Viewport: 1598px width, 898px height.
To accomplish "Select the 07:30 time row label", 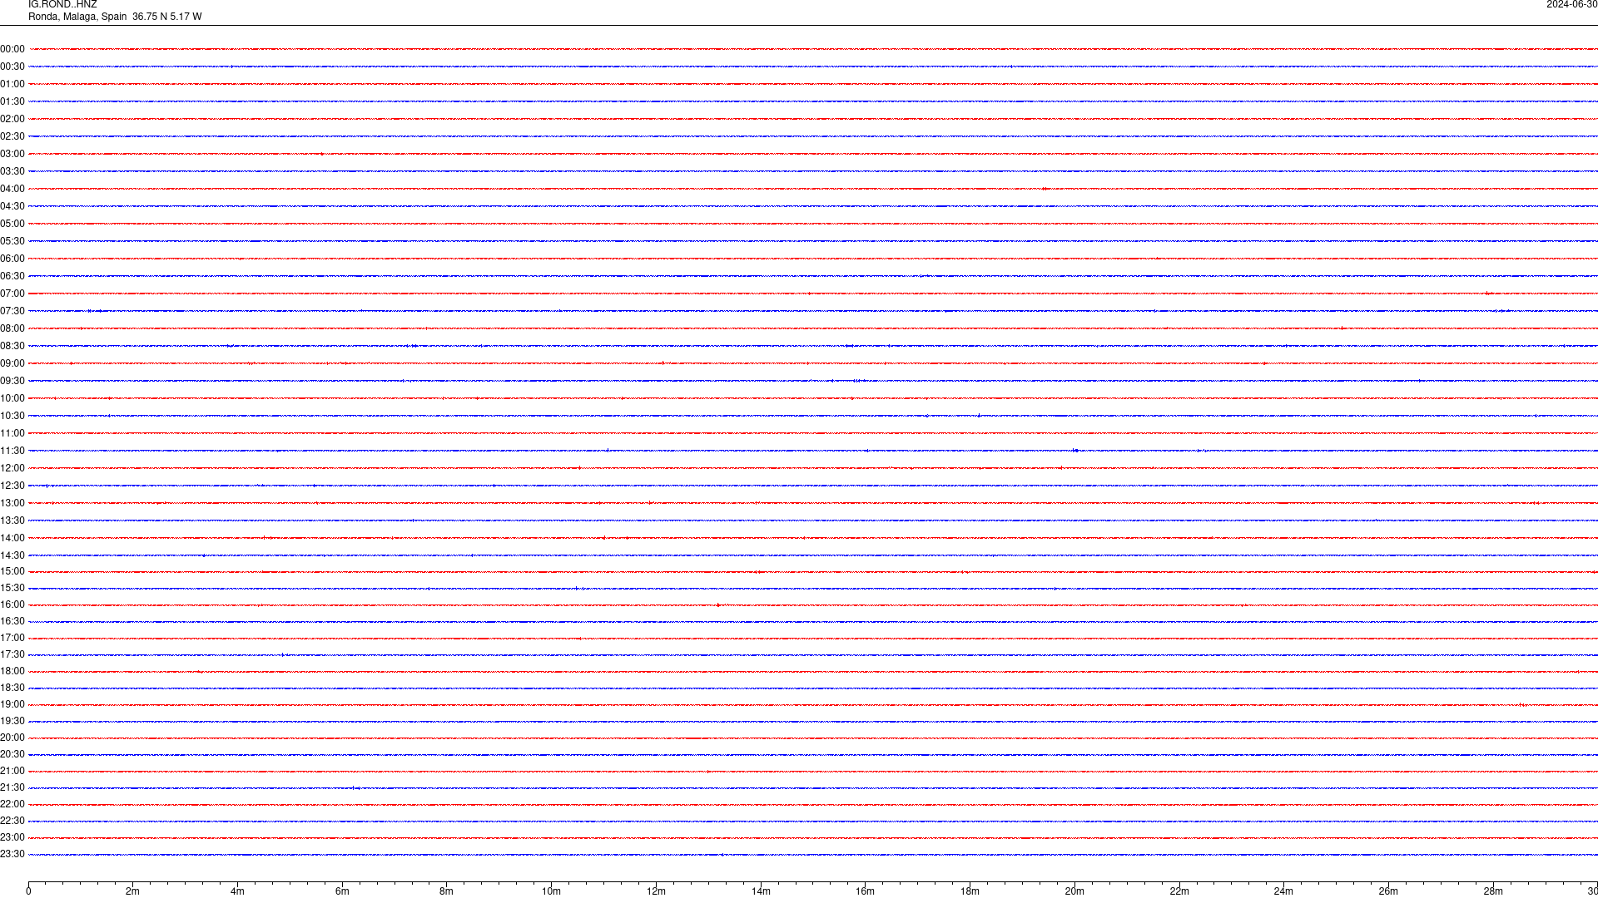I will pos(12,311).
